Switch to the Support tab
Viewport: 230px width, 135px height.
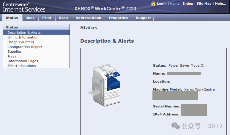pos(143,18)
